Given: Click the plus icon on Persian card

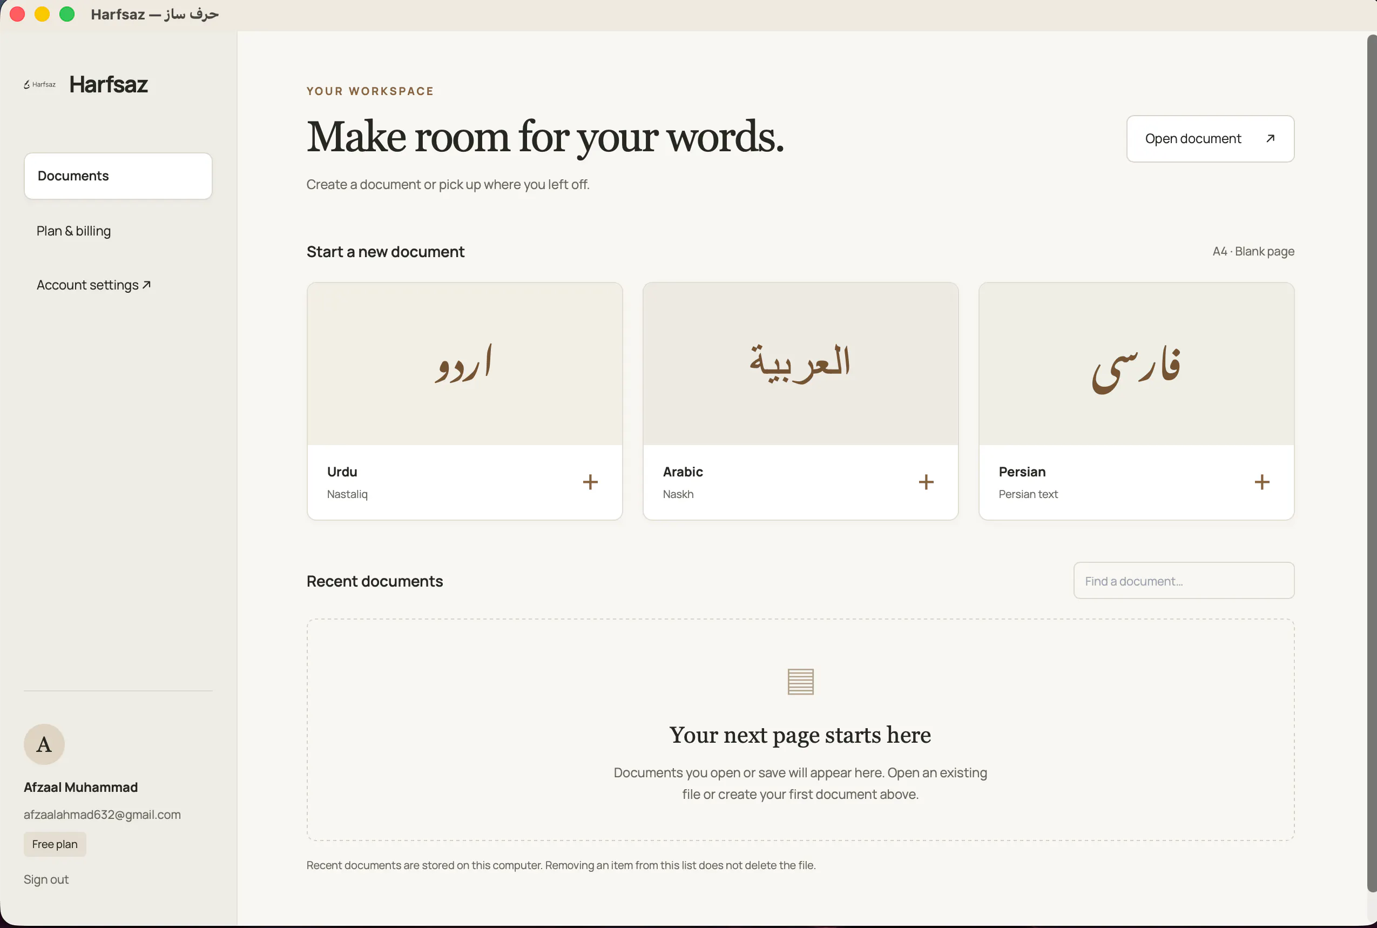Looking at the screenshot, I should click(x=1263, y=482).
